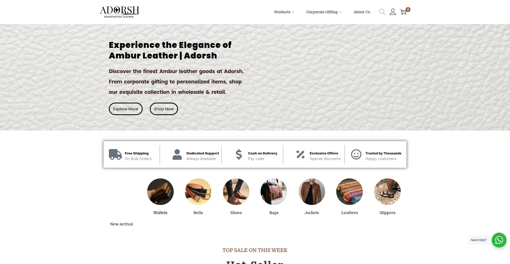Go to Adorsh logo homepage
Viewport: 510px width, 264px height.
tap(120, 12)
